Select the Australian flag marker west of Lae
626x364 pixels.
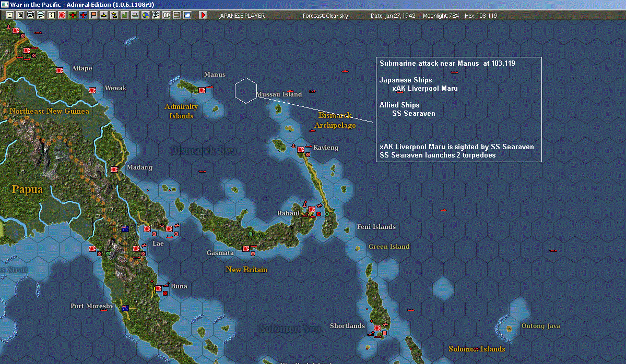pos(125,229)
